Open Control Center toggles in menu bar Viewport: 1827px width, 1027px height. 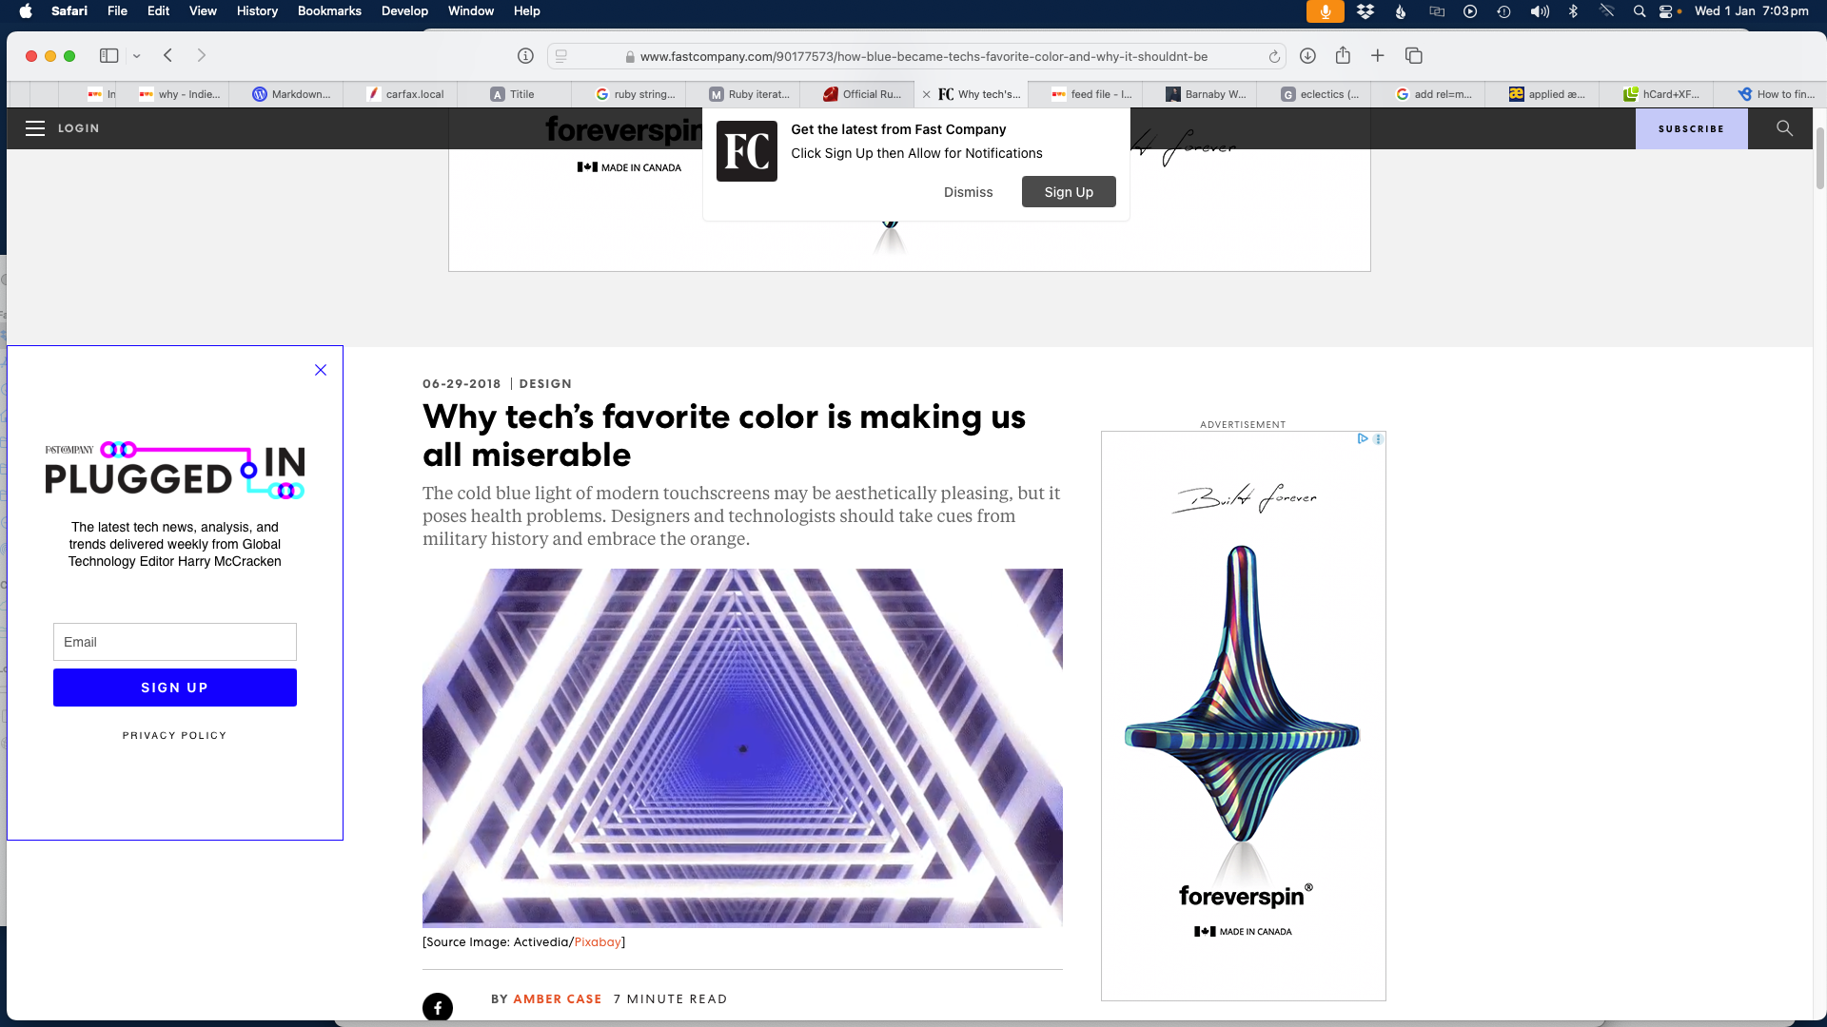(1667, 12)
